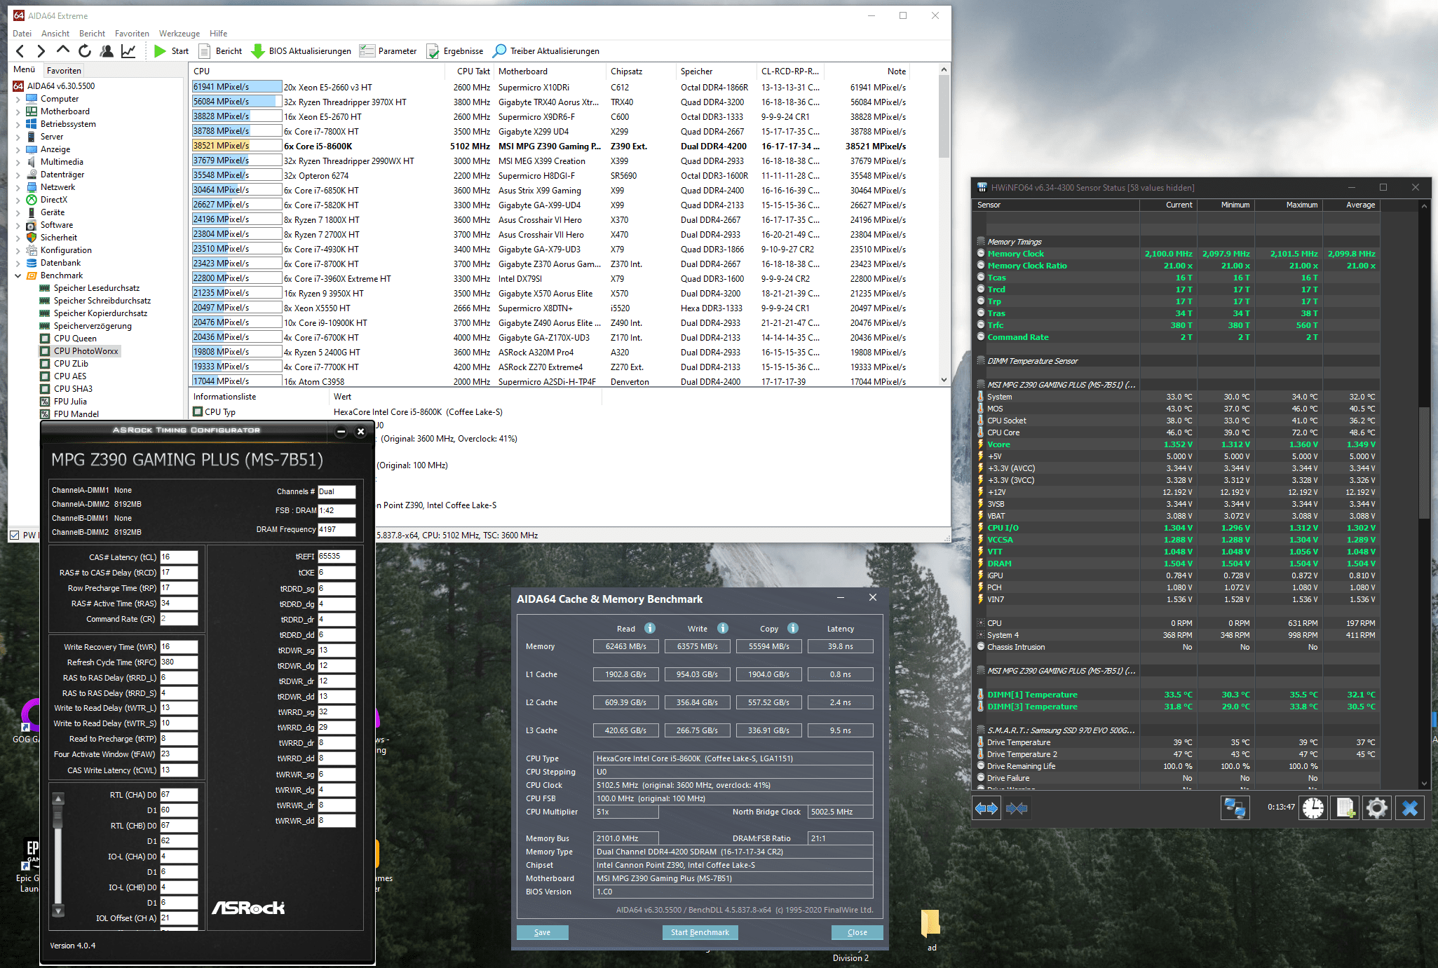Open the Werkzeuge menu
This screenshot has width=1438, height=968.
tap(179, 33)
